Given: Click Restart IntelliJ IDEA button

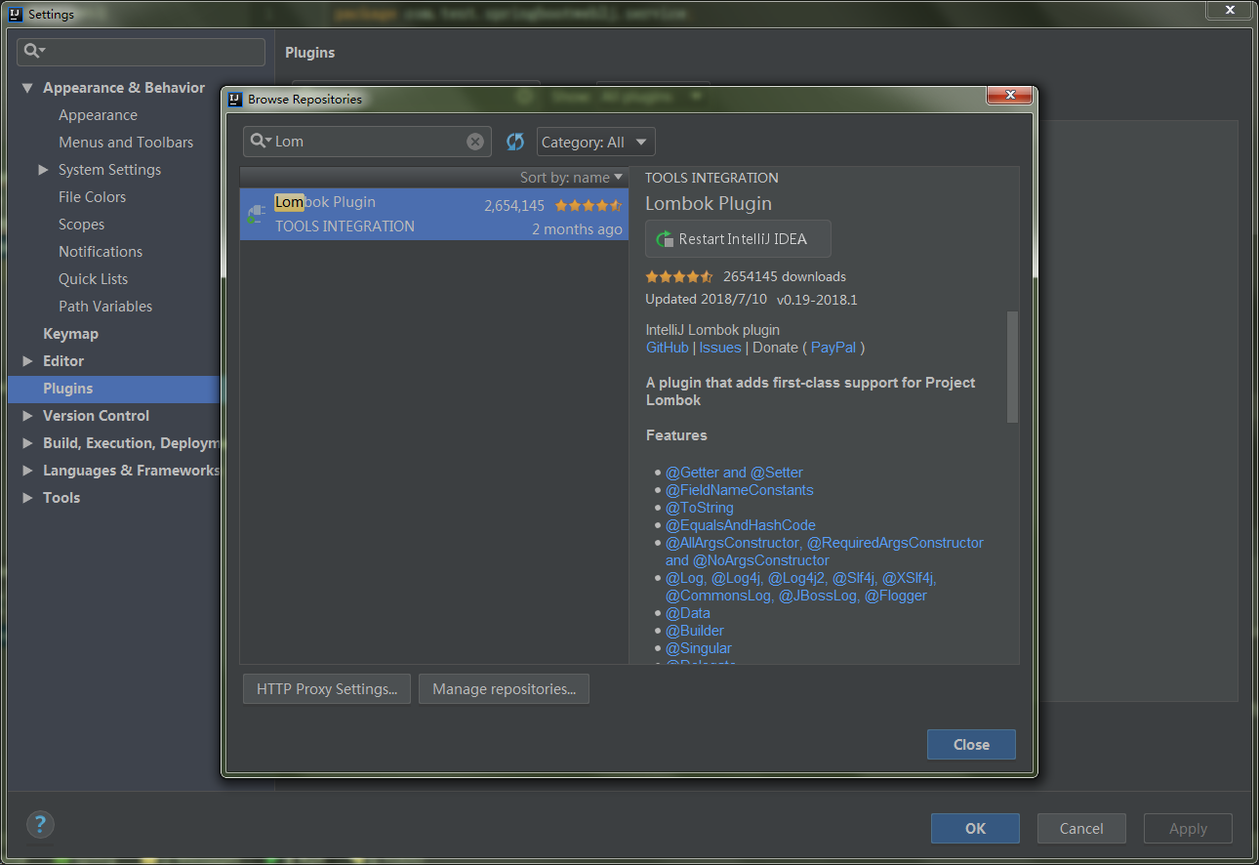Looking at the screenshot, I should click(738, 239).
